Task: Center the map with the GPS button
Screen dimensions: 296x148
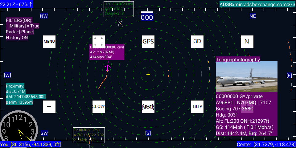Action: coord(148,41)
